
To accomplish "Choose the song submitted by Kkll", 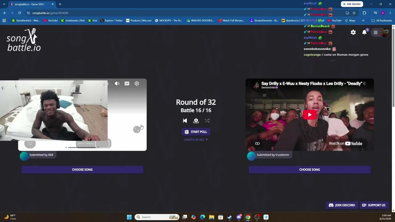I will [x=82, y=170].
